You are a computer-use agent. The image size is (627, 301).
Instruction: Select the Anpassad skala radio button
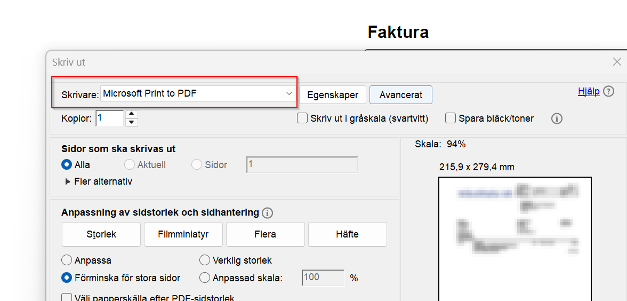204,278
